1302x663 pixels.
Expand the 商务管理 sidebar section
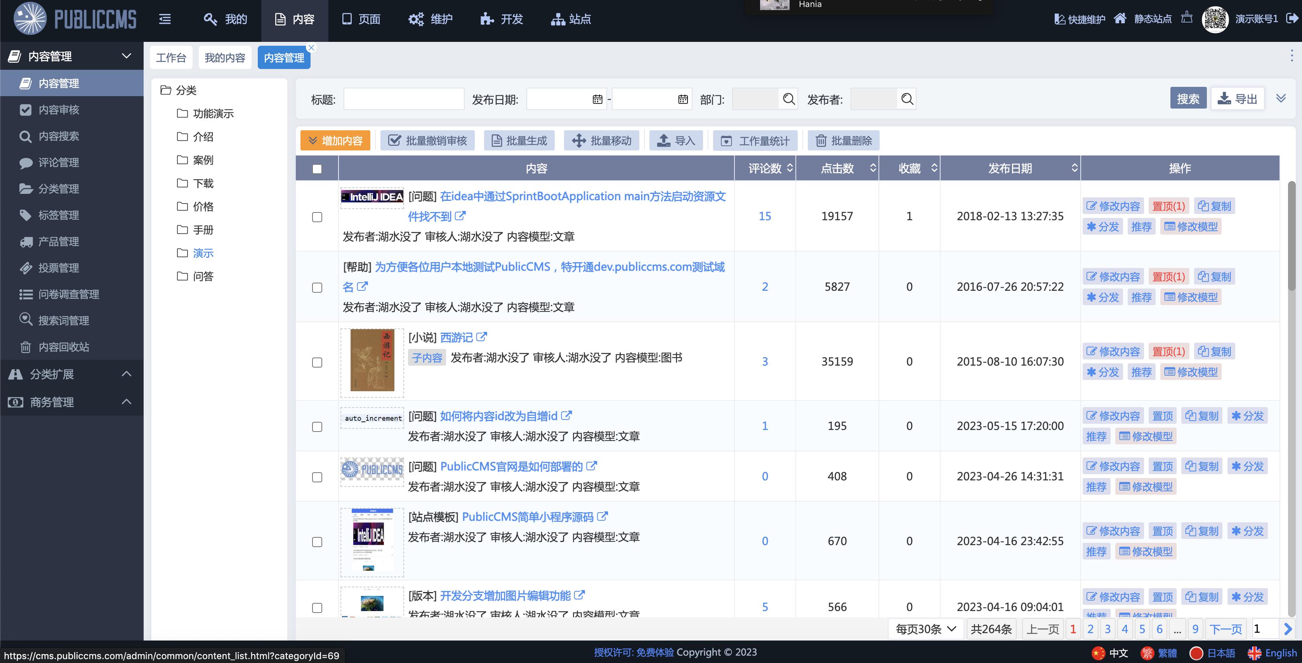[127, 401]
